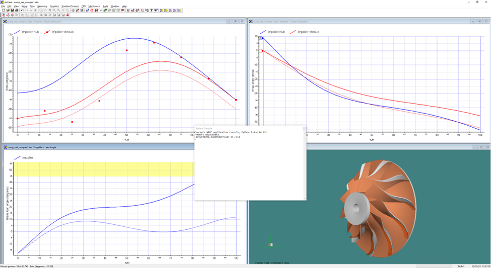The image size is (491, 268).
Task: Click the Beta Distribution window's title icon
Action: coord(6,22)
